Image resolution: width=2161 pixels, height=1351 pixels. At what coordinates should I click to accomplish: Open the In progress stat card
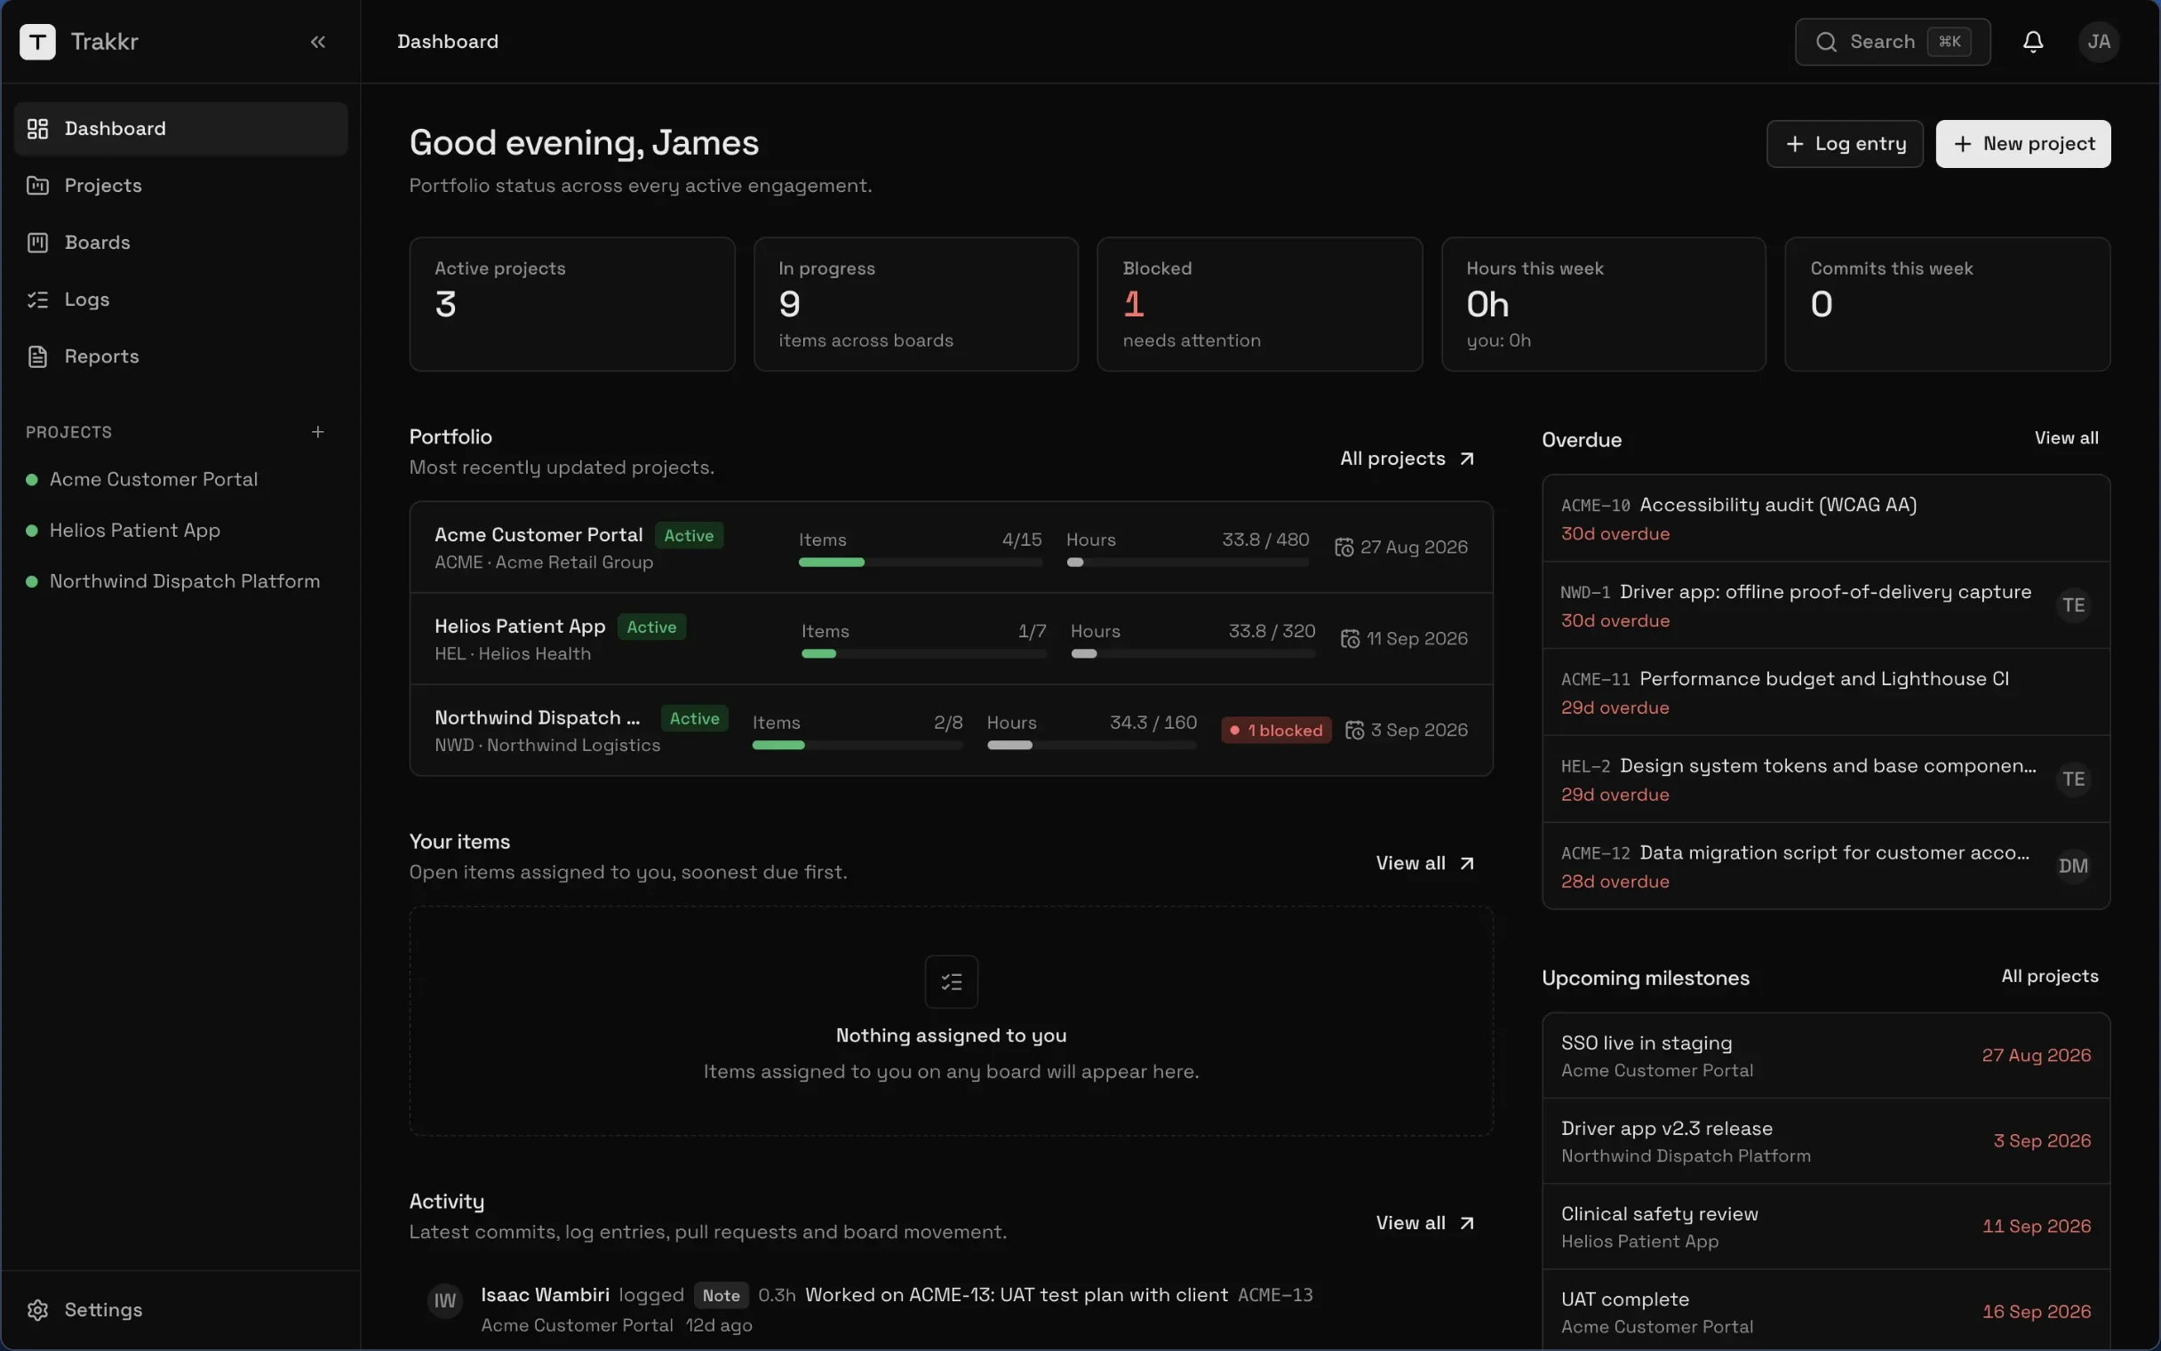[x=915, y=304]
